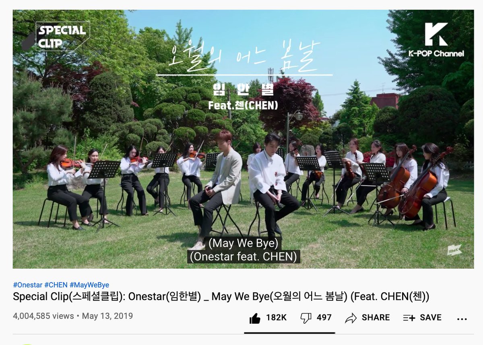The image size is (483, 345).
Task: Click the 1theK watermark in video corner
Action: coord(454,250)
